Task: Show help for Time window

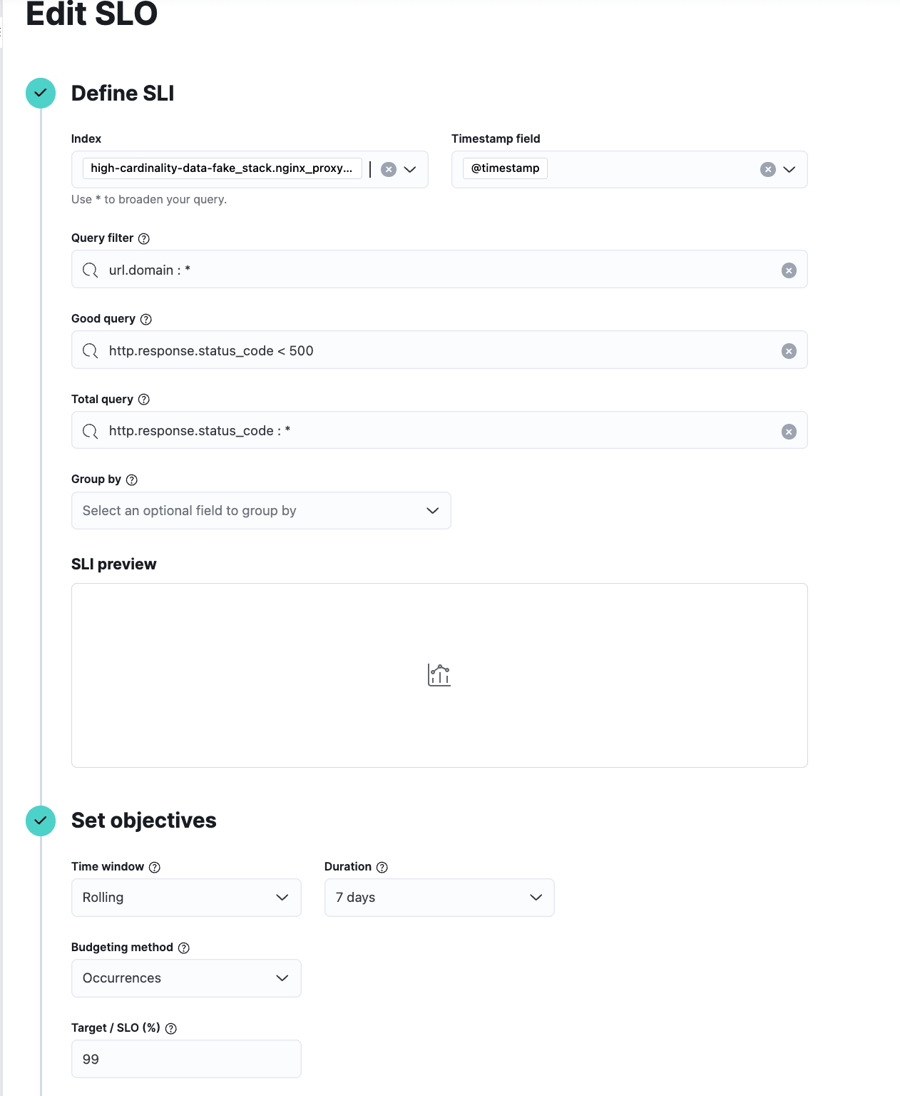Action: pos(155,867)
